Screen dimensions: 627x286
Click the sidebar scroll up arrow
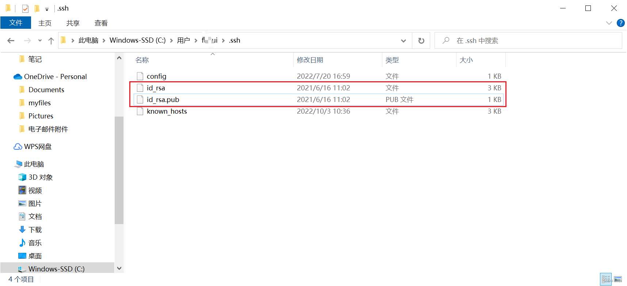(x=119, y=58)
